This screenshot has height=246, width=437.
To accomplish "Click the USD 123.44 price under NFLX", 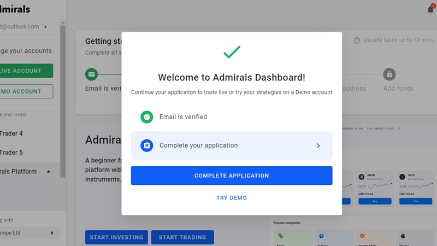I will pyautogui.click(x=406, y=194).
